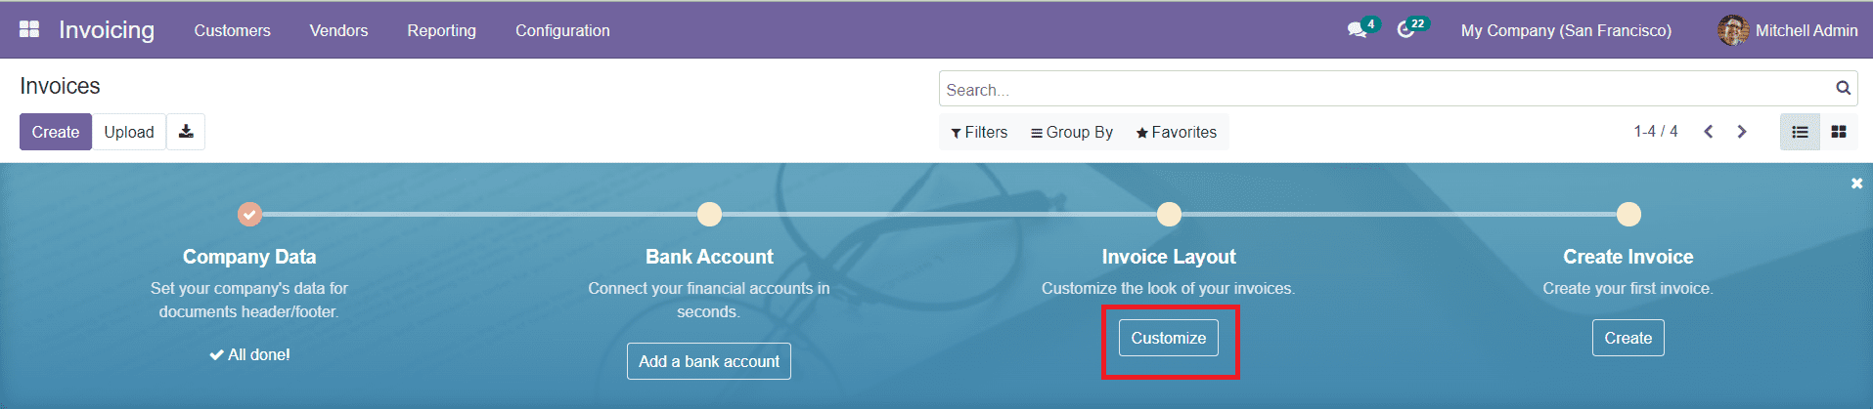The height and width of the screenshot is (409, 1873).
Task: Open the Reporting menu
Action: 441,30
